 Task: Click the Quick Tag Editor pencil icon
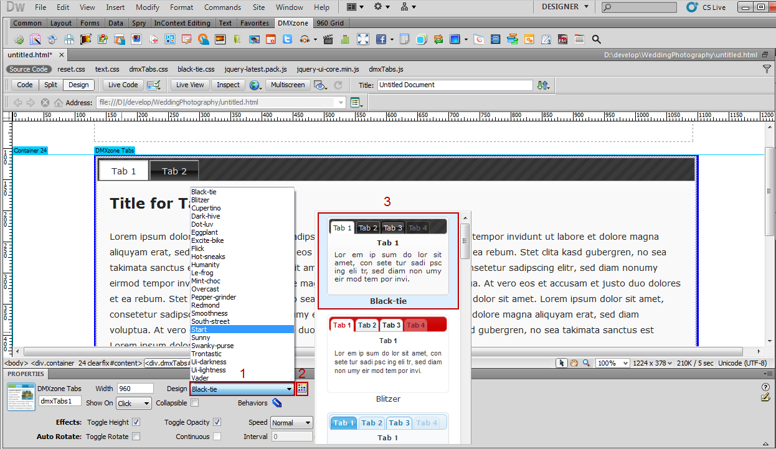coord(766,397)
